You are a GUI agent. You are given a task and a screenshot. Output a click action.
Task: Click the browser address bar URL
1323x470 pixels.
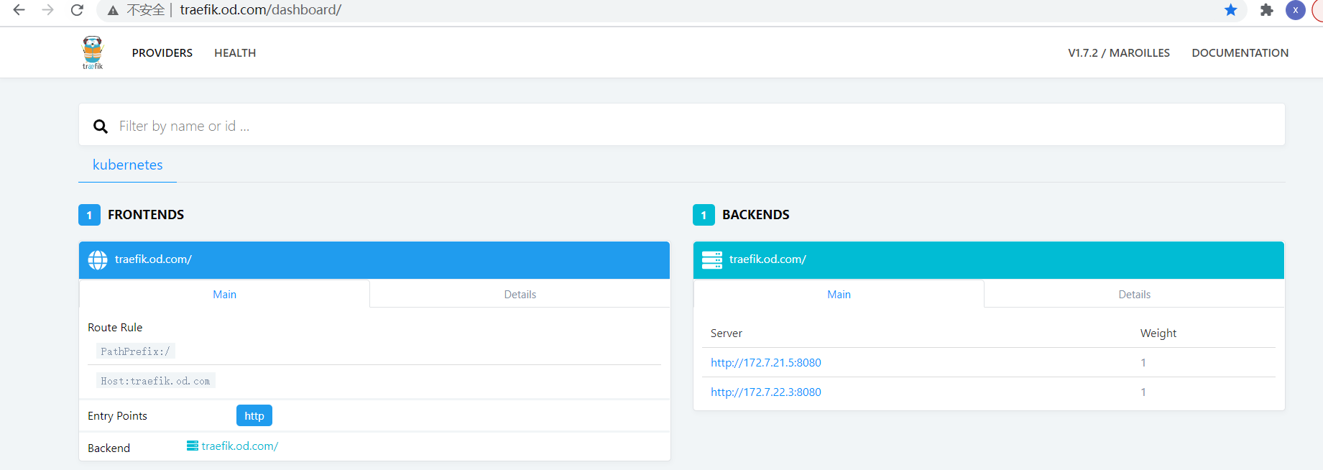[x=261, y=10]
